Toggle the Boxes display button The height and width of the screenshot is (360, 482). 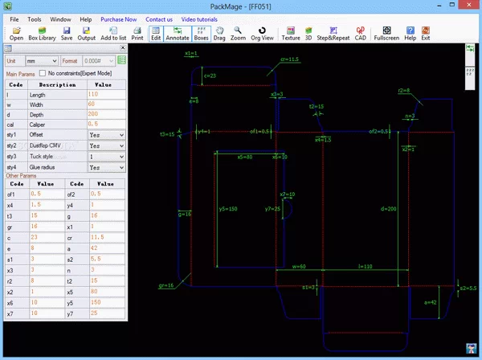pyautogui.click(x=201, y=33)
